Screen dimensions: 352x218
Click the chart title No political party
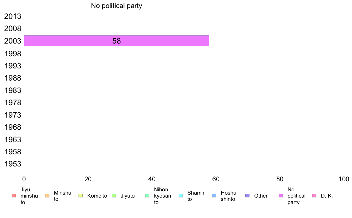[116, 6]
